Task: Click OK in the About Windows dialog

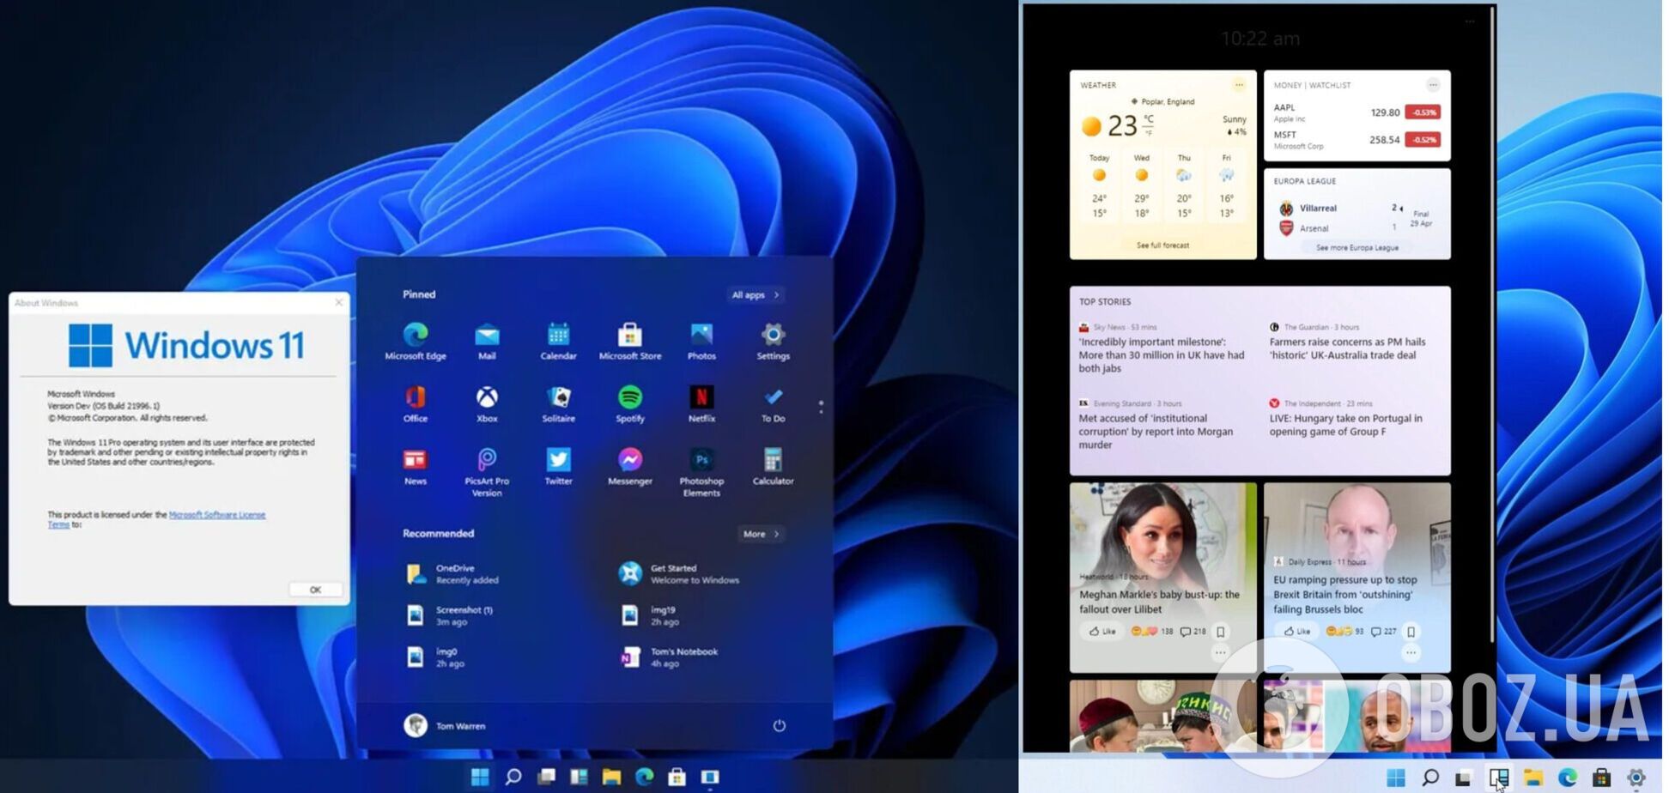Action: [314, 590]
